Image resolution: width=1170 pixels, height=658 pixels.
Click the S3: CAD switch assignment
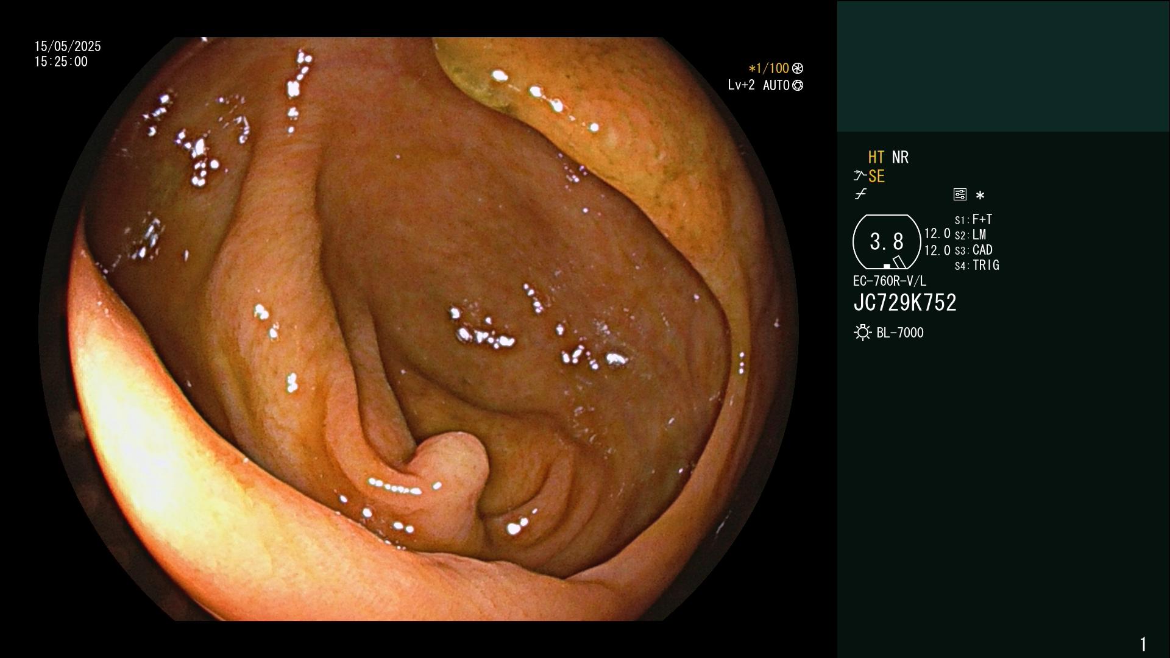pyautogui.click(x=973, y=250)
